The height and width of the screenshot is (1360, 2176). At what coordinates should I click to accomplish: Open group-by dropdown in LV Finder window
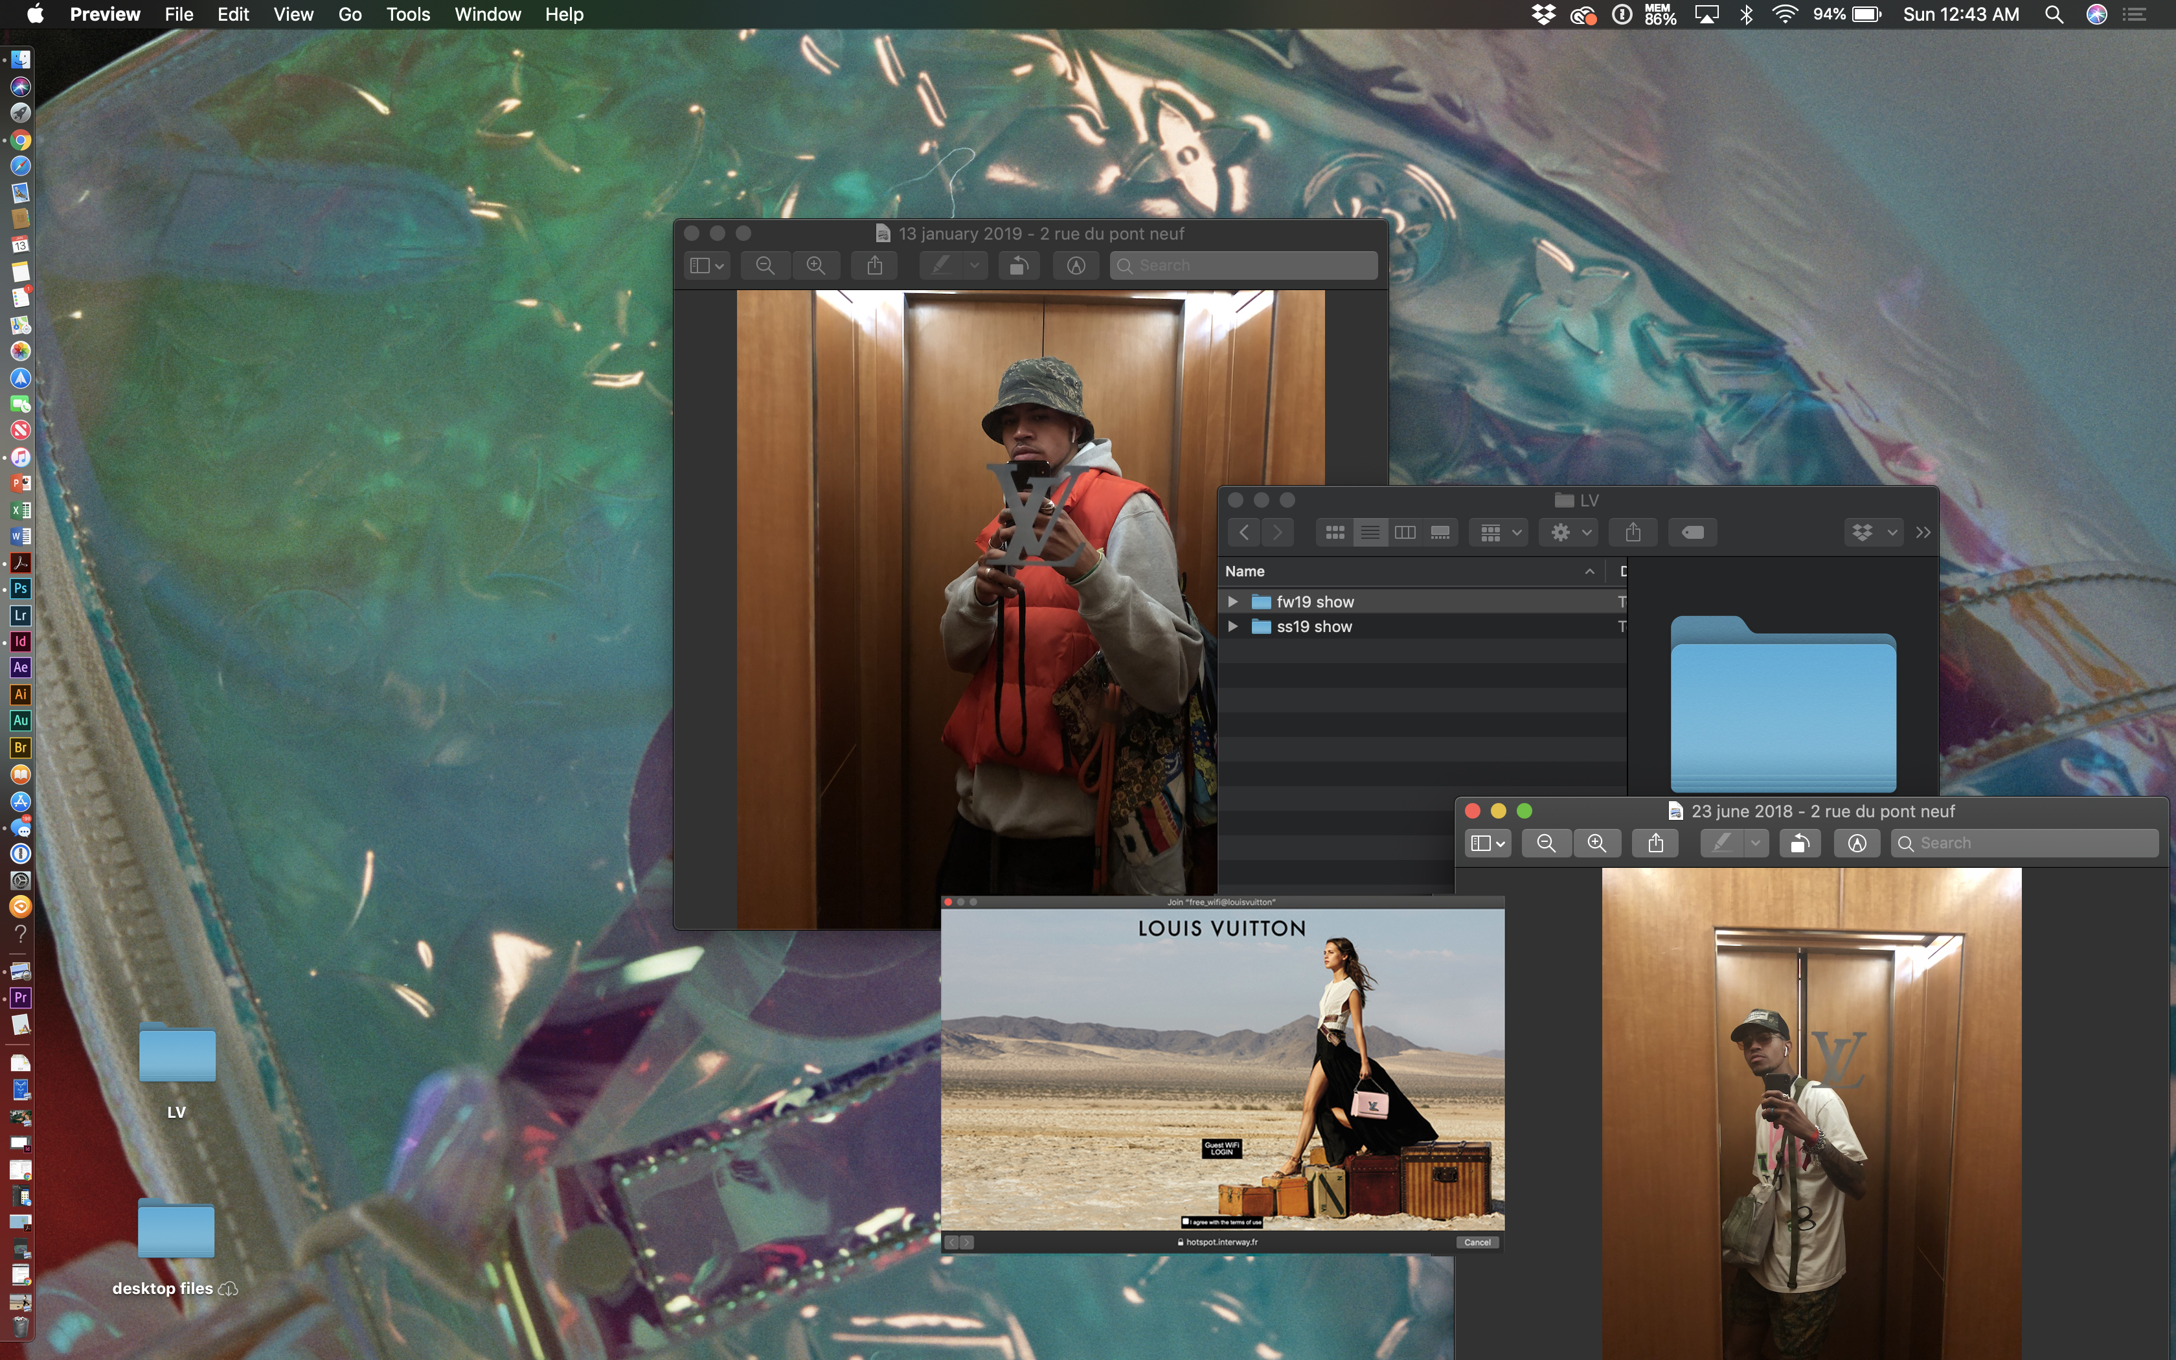pos(1499,532)
